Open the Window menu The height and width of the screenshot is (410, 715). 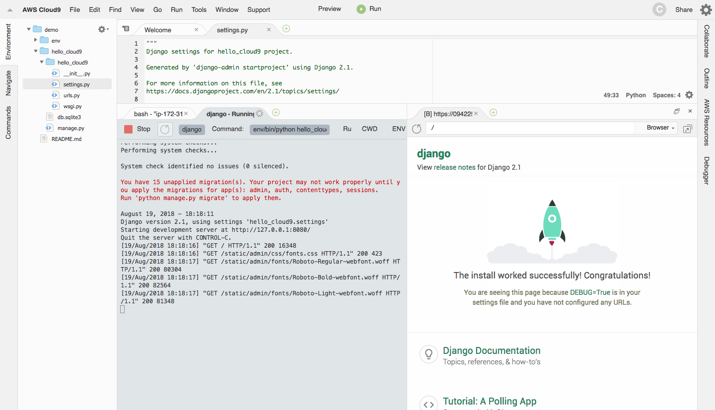pyautogui.click(x=227, y=9)
